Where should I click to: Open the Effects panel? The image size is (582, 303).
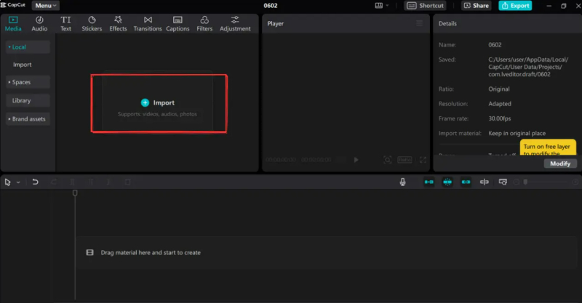(118, 23)
